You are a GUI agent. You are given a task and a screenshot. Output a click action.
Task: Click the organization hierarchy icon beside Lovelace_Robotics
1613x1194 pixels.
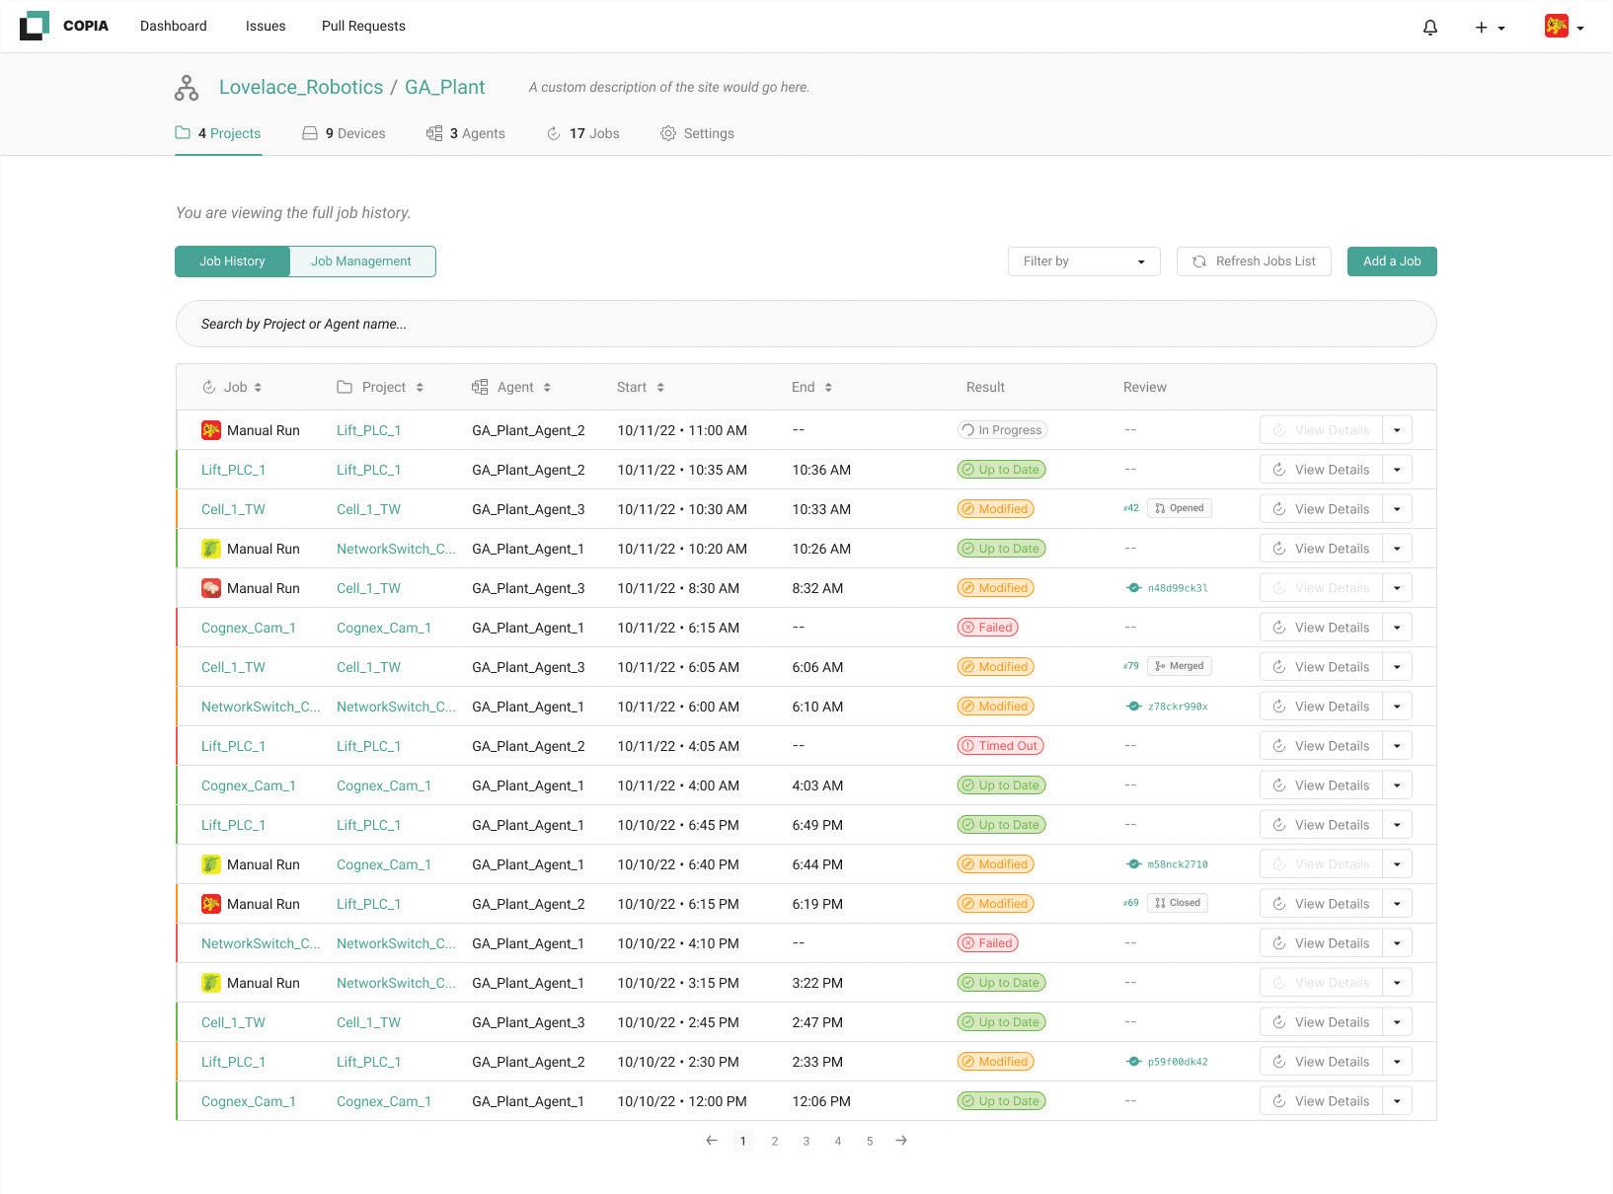coord(187,88)
